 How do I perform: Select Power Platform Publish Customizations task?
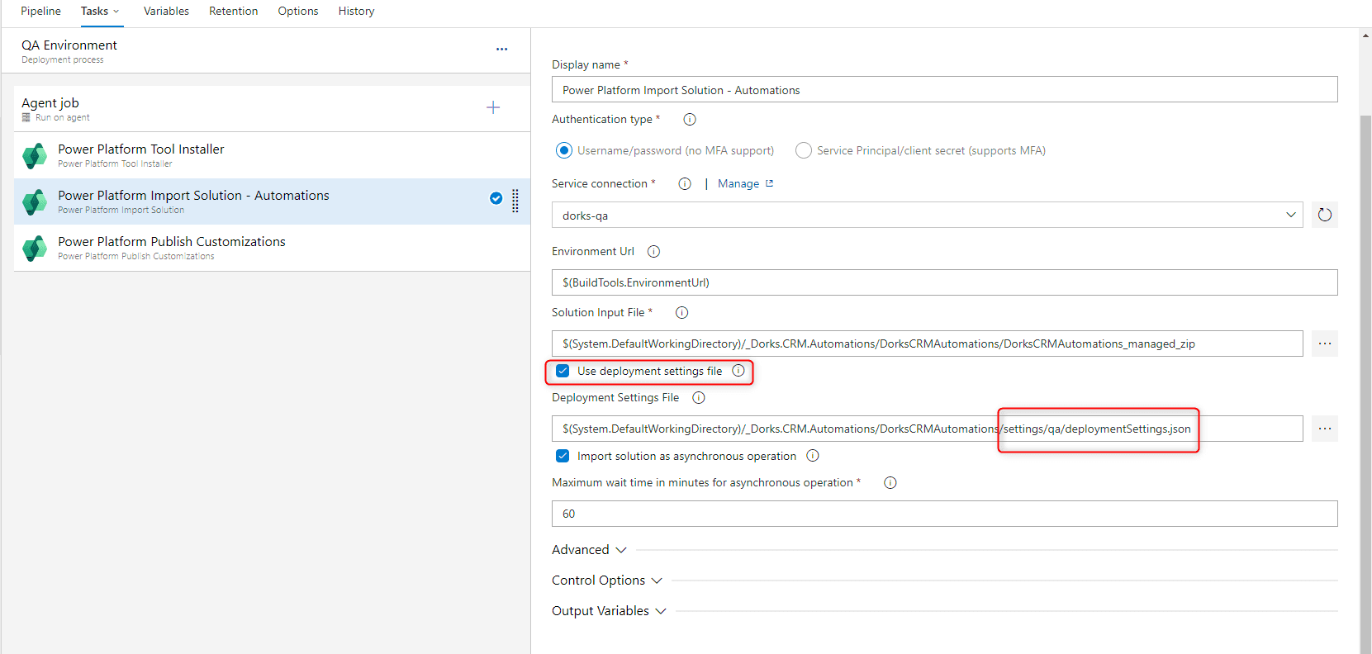273,248
